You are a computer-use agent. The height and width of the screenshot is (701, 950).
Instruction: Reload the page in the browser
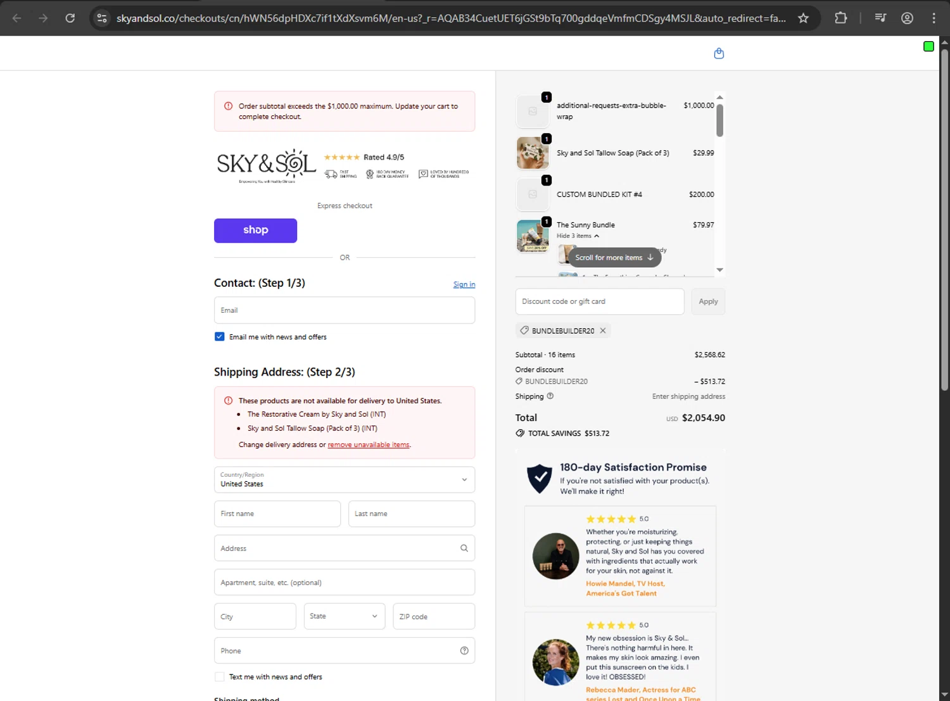[x=70, y=18]
